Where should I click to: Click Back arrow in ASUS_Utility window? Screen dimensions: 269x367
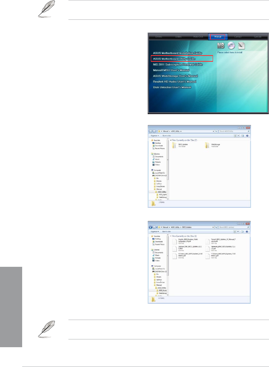151,131
